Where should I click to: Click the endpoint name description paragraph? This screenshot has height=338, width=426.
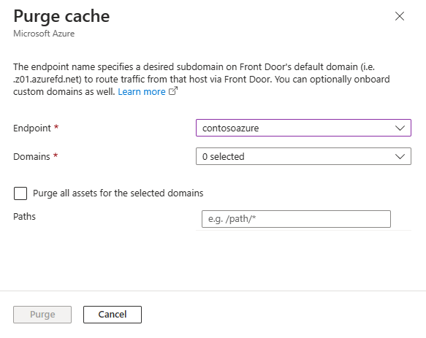click(202, 80)
